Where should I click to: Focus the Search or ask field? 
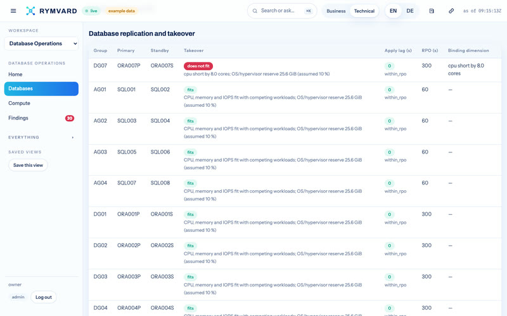(x=282, y=11)
